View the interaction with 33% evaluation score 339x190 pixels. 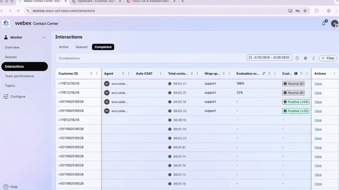[x=318, y=92]
